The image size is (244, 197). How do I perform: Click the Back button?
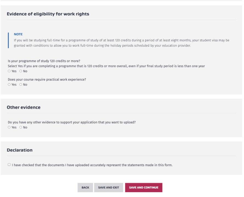click(x=85, y=187)
